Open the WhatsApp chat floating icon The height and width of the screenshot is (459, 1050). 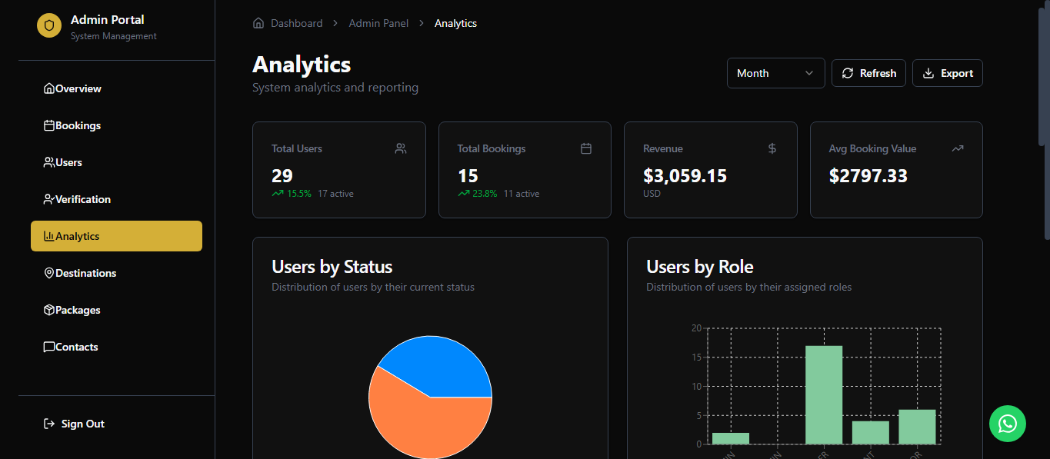(x=1007, y=424)
